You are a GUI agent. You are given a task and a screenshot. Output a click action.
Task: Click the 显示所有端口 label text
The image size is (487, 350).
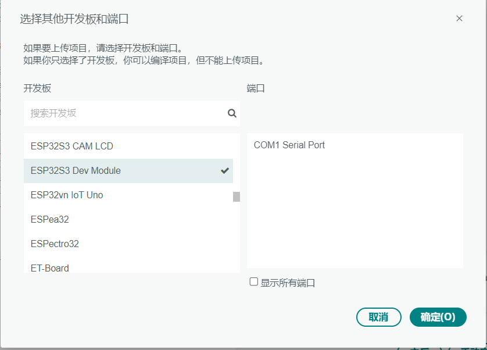(x=288, y=283)
